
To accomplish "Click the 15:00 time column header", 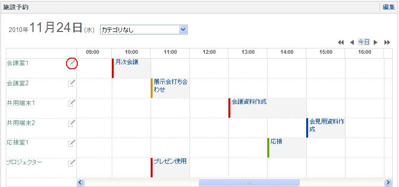I will tap(326, 52).
